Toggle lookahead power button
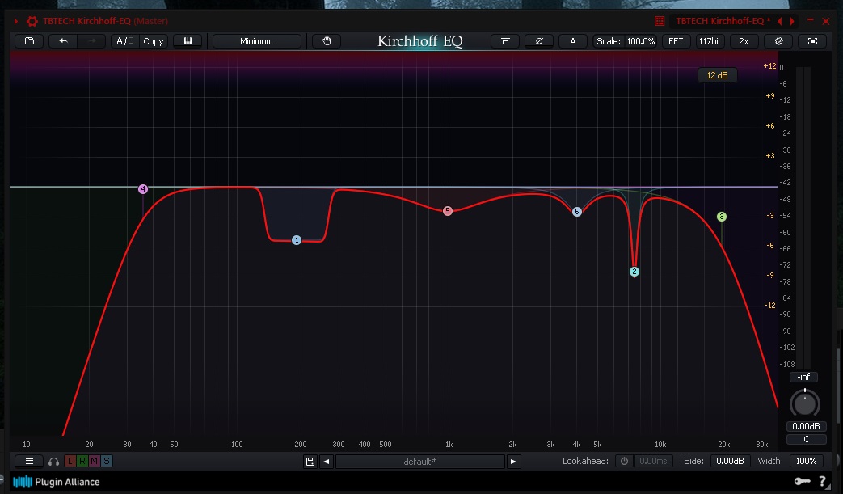843x494 pixels. [x=624, y=461]
